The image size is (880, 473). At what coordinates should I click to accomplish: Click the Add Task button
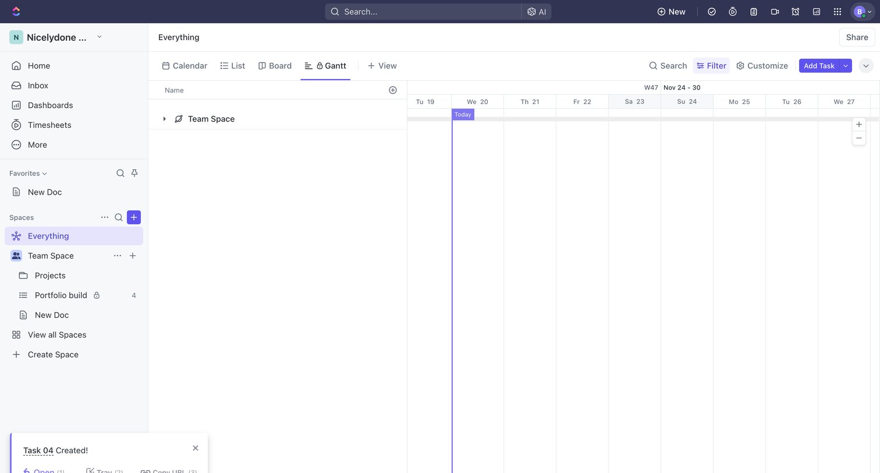[x=819, y=66]
